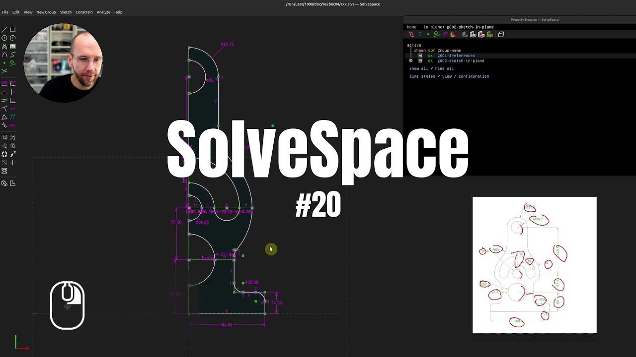The width and height of the screenshot is (636, 357).
Task: Select active radio for g002-sketch-in-plane
Action: [411, 60]
